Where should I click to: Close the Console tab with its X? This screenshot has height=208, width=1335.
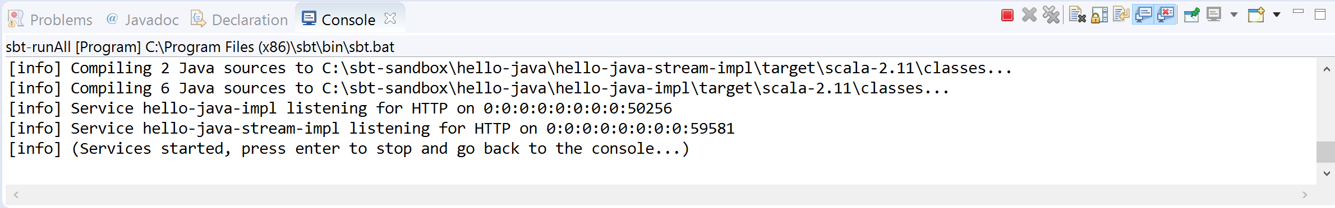(390, 18)
